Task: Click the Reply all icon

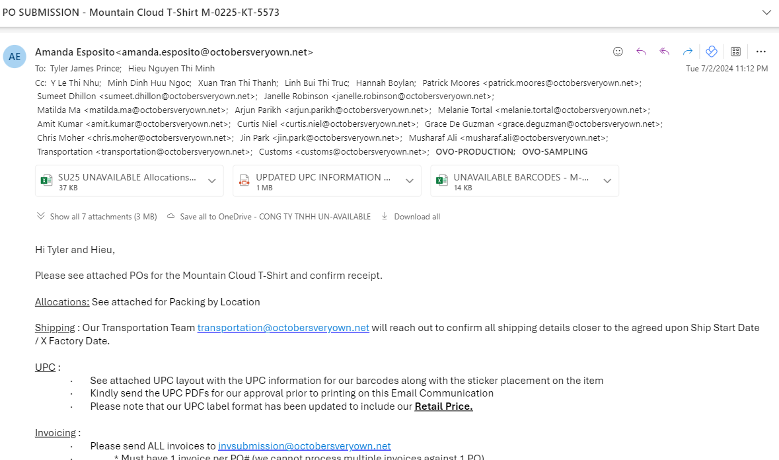Action: click(x=664, y=52)
